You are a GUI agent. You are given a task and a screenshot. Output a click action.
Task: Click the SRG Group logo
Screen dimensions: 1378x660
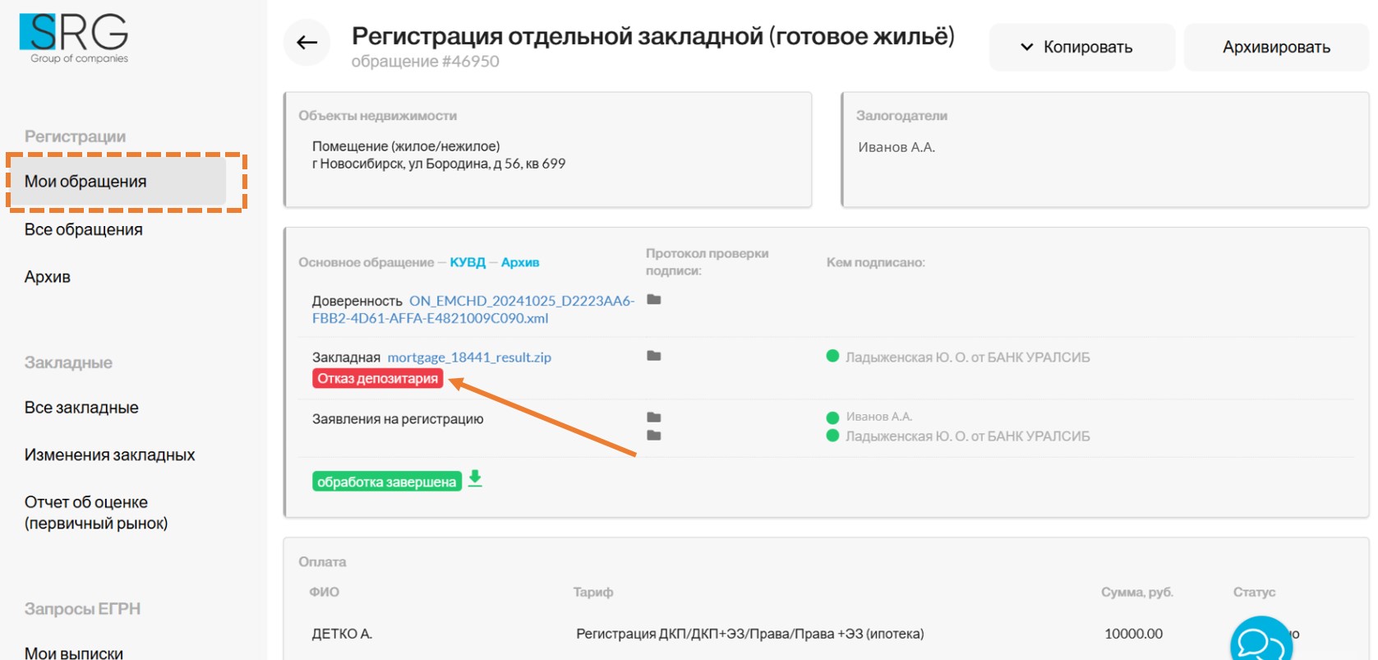click(75, 38)
